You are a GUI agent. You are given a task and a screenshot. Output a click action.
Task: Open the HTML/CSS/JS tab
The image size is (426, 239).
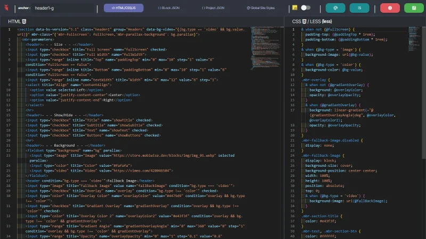tap(124, 8)
